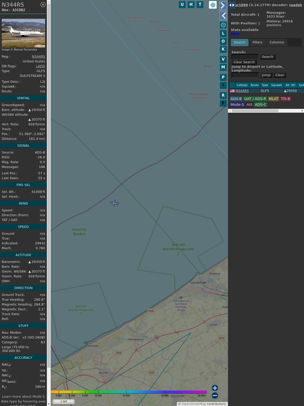Click the sidebar left-right toggle arrows
The height and width of the screenshot is (406, 304).
(232, 5)
